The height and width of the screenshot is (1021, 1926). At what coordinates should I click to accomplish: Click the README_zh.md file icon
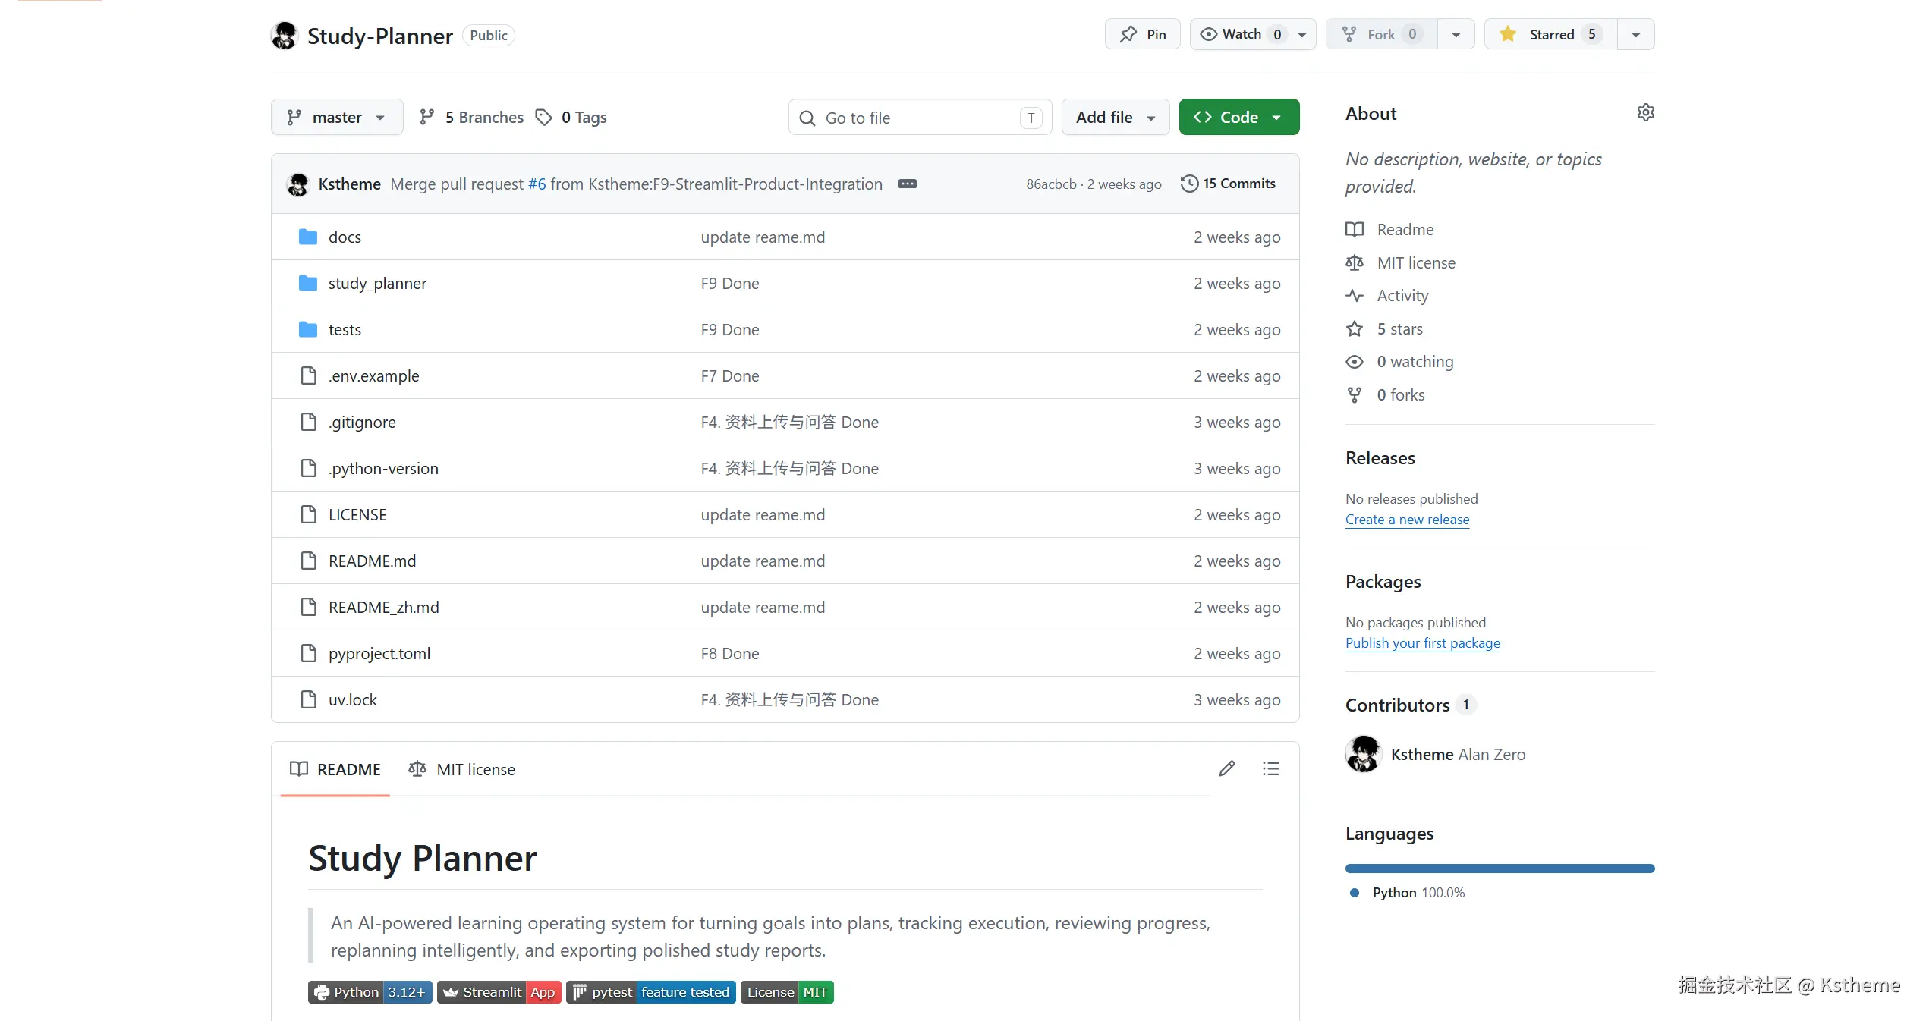(x=308, y=608)
